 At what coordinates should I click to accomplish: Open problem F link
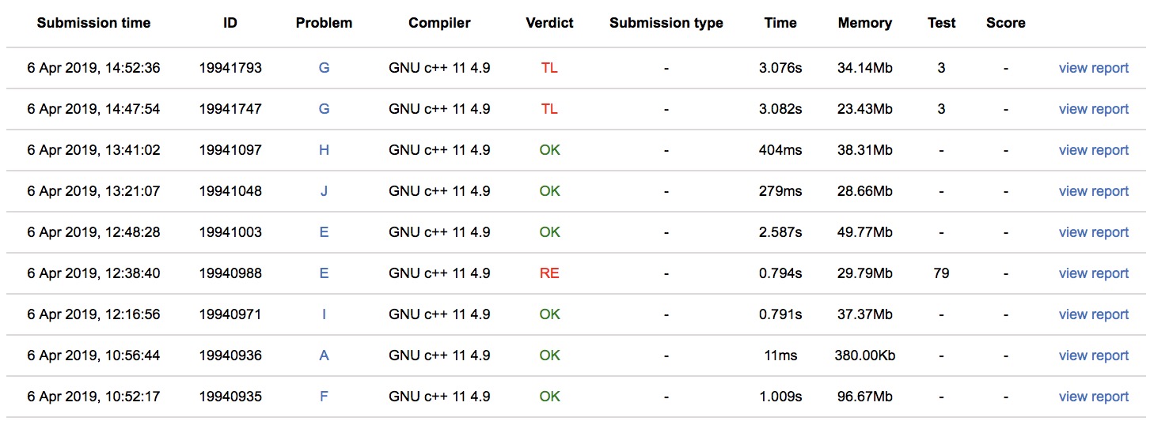tap(324, 397)
